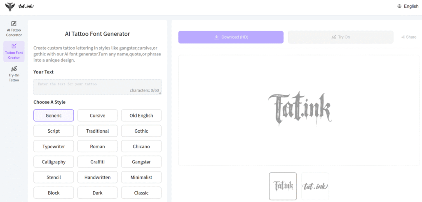
Task: Open the AI Tattoo Generator sidebar icon
Action: 14,24
